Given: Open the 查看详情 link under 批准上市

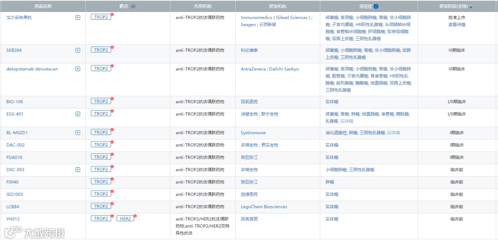Looking at the screenshot, I should click(x=456, y=24).
